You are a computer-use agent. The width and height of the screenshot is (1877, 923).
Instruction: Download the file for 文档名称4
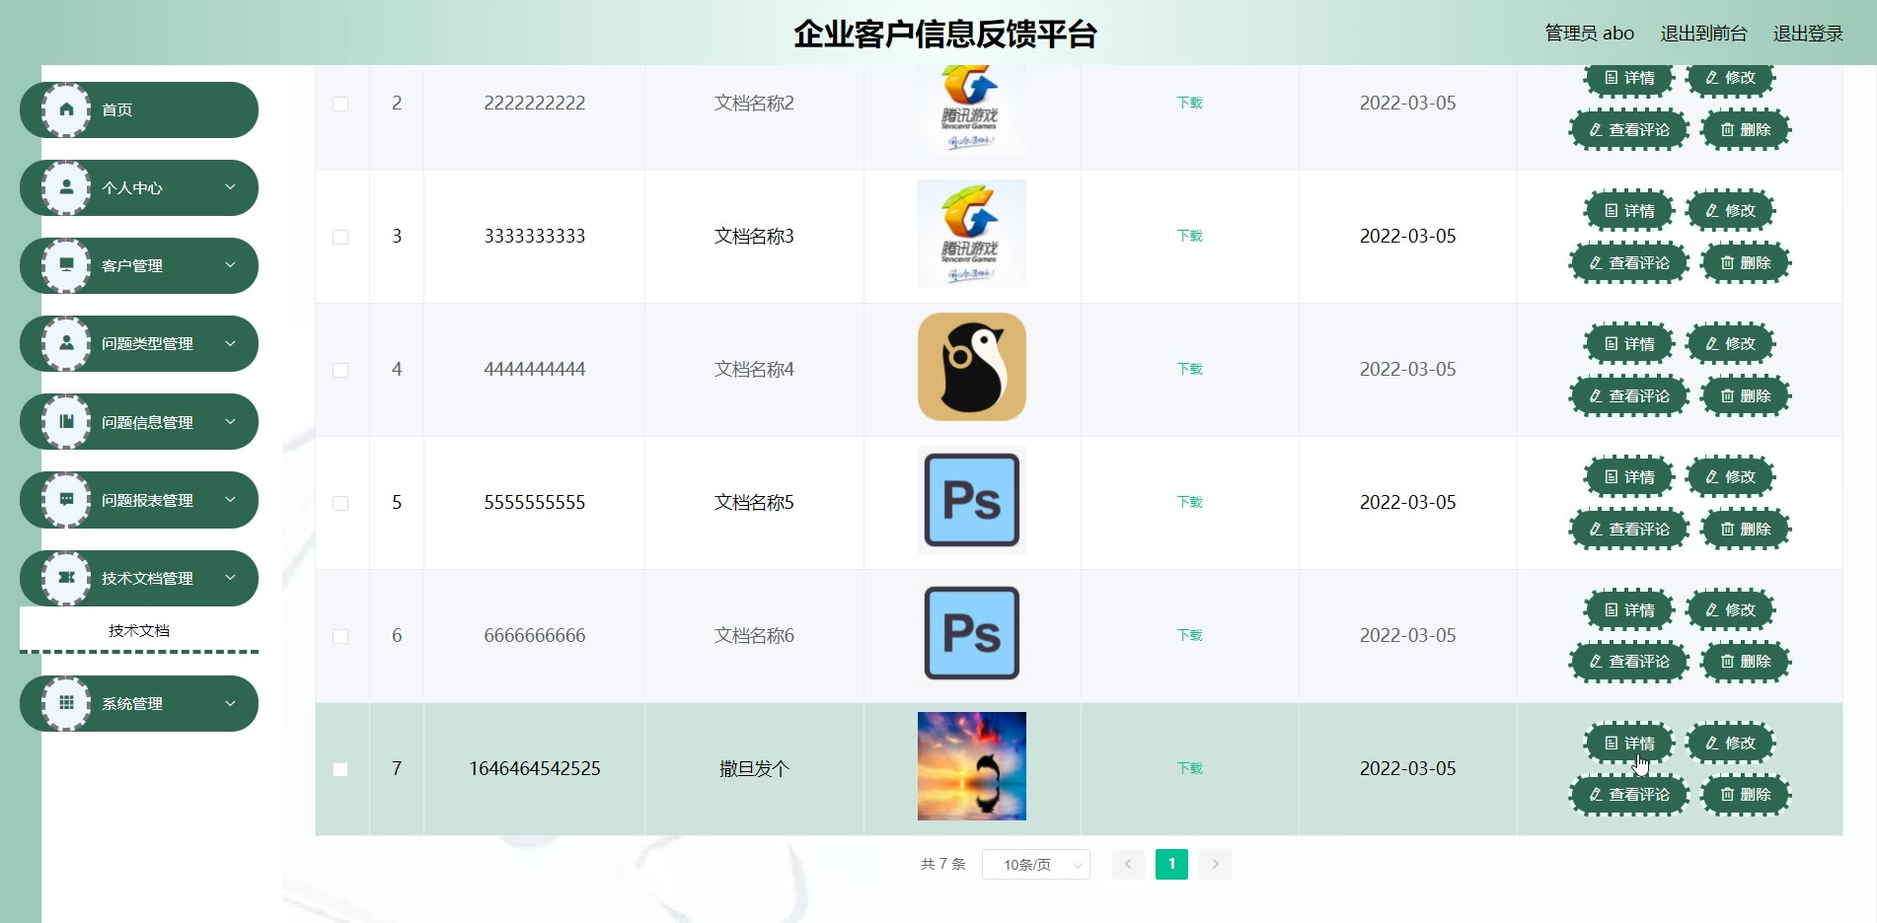point(1190,369)
